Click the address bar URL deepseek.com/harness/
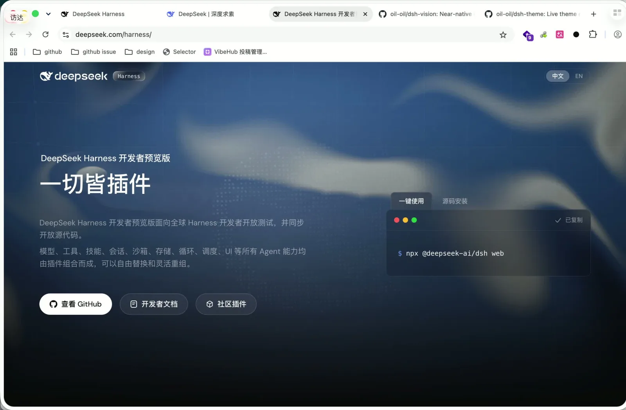 tap(113, 34)
